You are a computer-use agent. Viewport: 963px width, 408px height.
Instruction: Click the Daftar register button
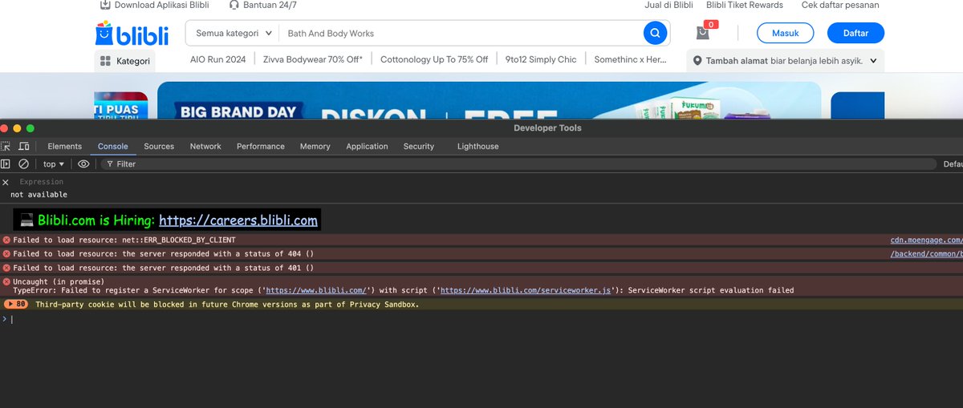pos(855,33)
